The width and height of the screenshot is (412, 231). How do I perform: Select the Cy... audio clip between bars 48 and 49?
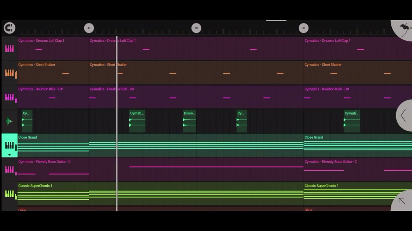point(242,121)
